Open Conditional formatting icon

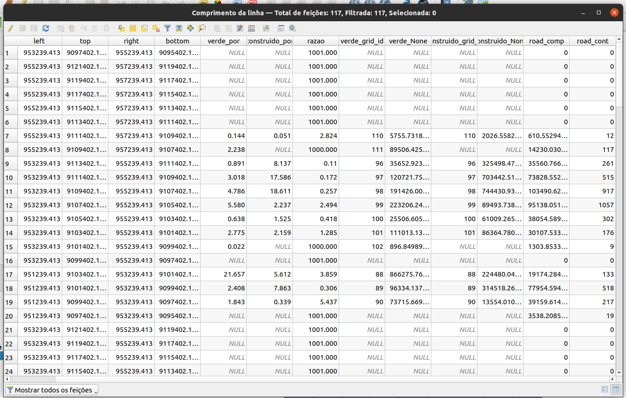click(x=266, y=28)
